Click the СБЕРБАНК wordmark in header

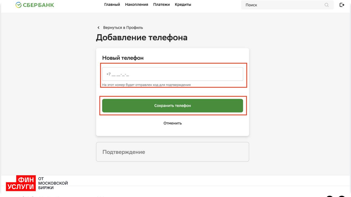click(x=38, y=5)
